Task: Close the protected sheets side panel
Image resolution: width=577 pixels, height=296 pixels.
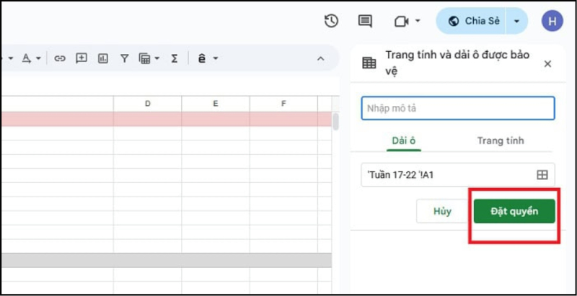Action: pyautogui.click(x=547, y=63)
